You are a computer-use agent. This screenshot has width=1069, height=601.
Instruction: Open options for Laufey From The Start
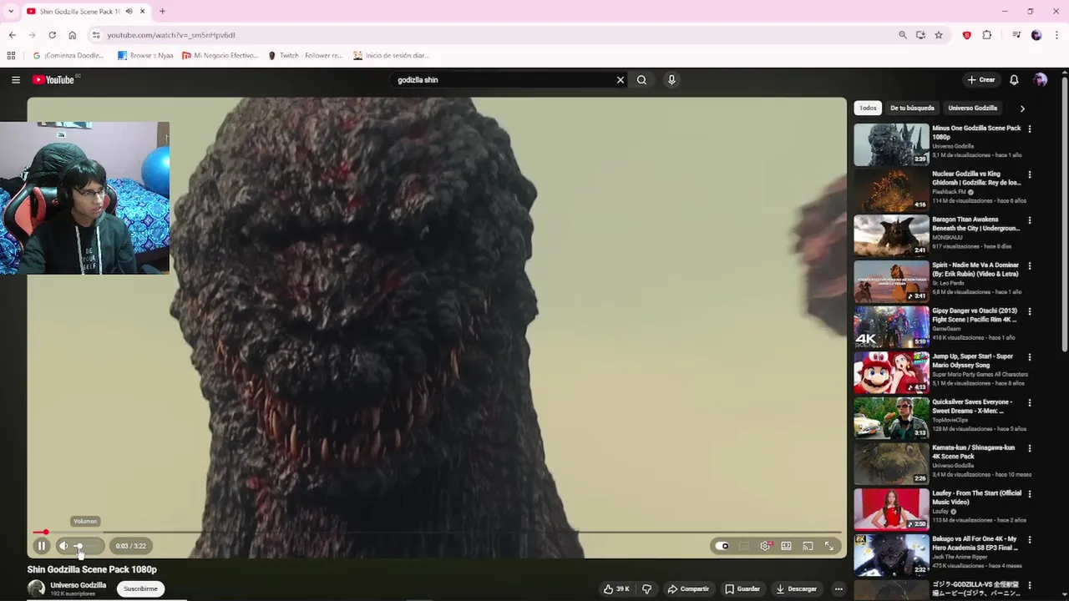click(1030, 494)
